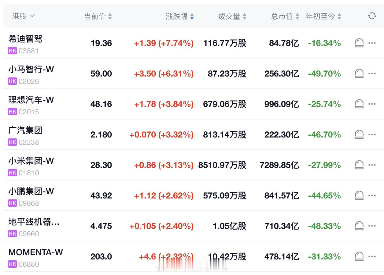Set alert bell for 地平线机器 row
The image size is (384, 275).
(359, 226)
